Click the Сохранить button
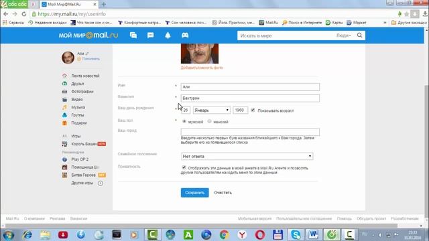The image size is (429, 241). 194,193
